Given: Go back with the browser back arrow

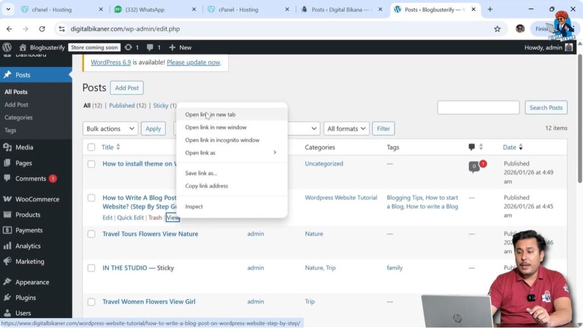Looking at the screenshot, I should (9, 29).
